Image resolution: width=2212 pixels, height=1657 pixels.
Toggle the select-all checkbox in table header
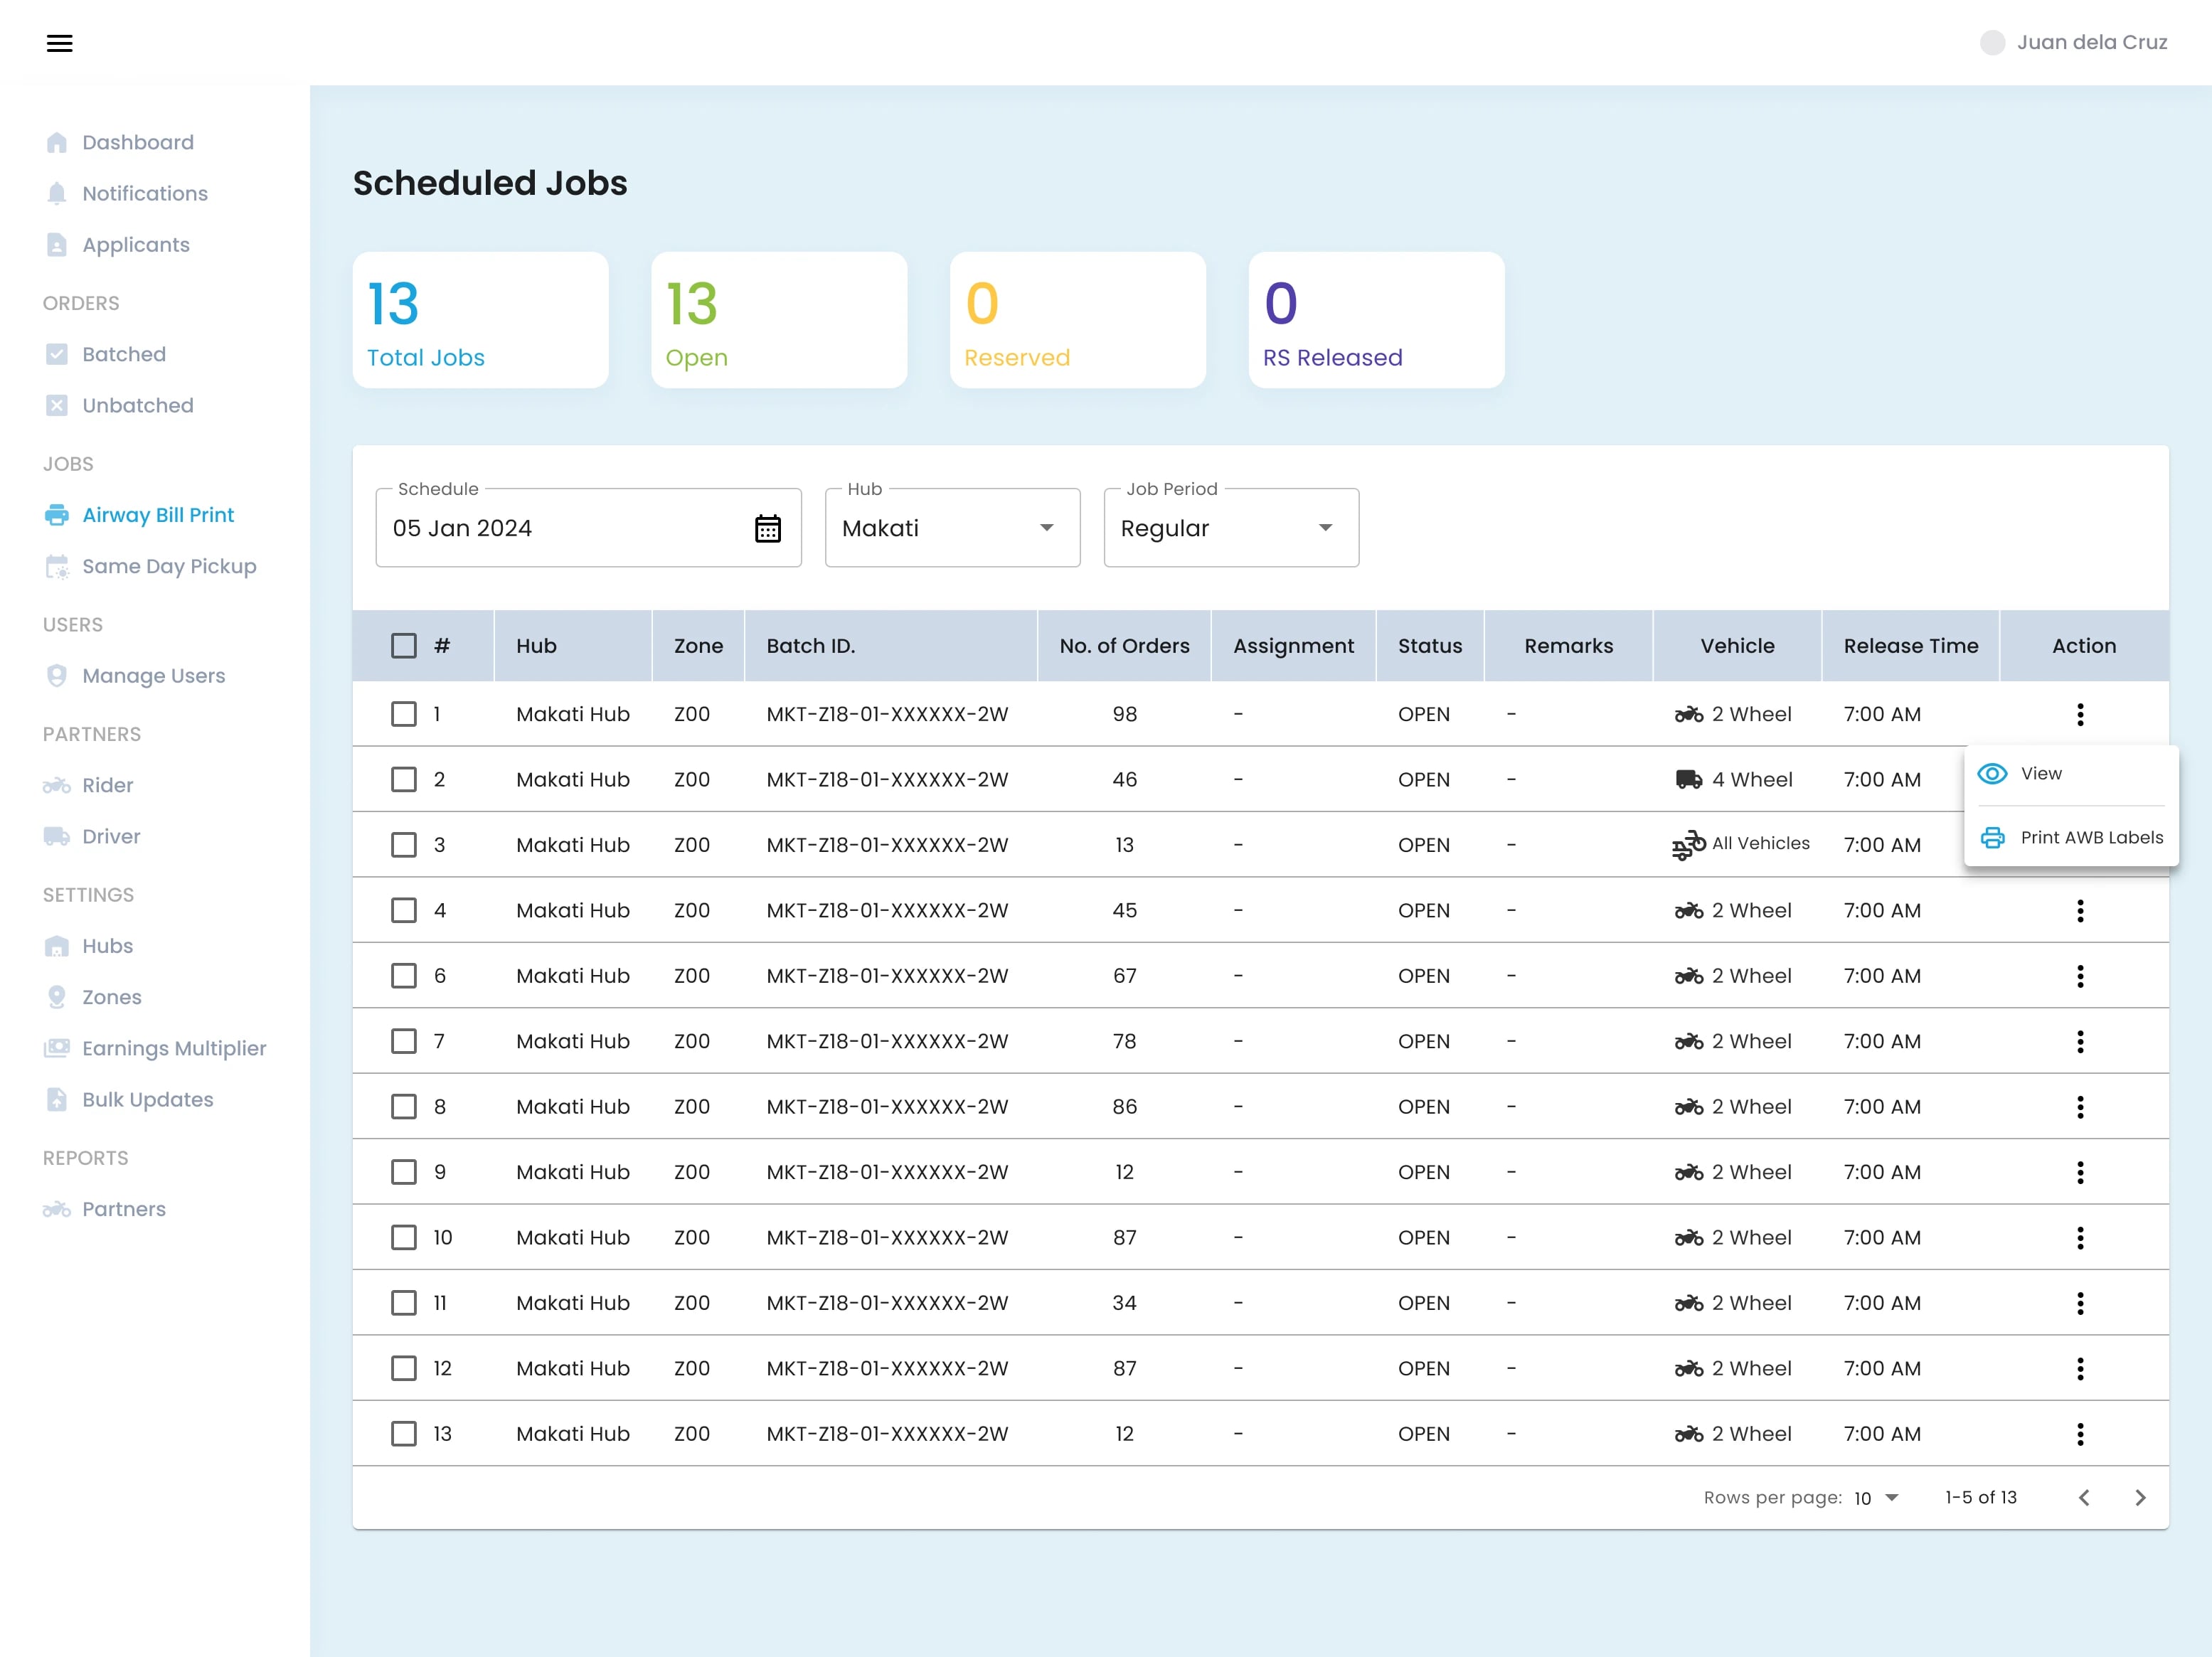point(404,646)
